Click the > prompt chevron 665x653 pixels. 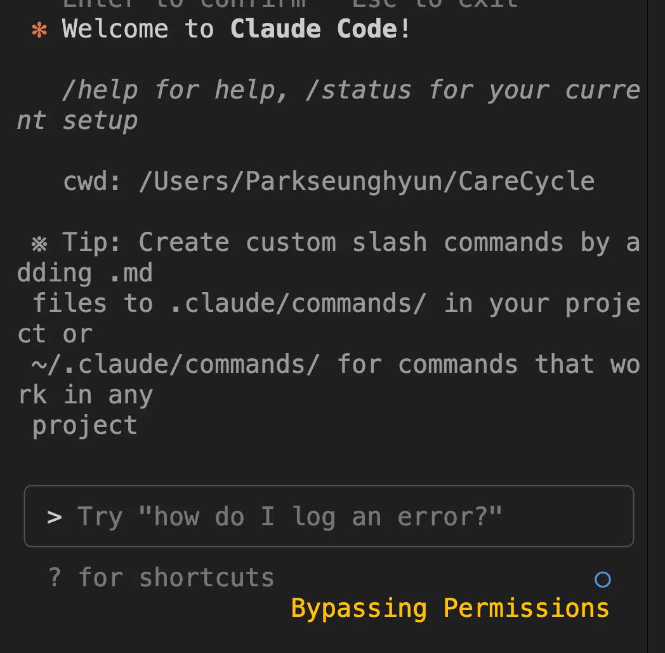click(x=55, y=517)
